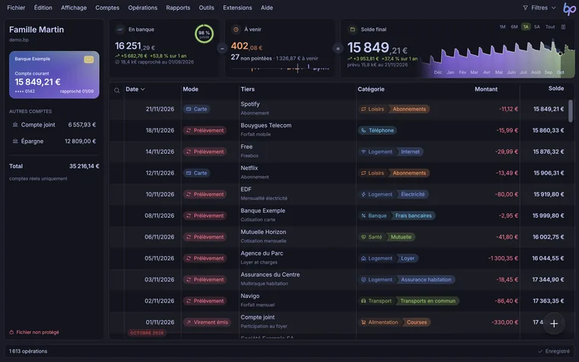The image size is (579, 362).
Task: Click the minus operator between balance cards
Action: point(222,48)
